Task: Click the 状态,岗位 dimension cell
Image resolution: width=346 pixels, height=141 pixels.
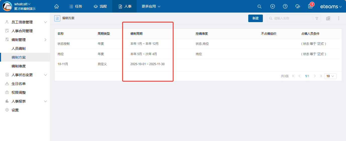Action: tap(202, 44)
